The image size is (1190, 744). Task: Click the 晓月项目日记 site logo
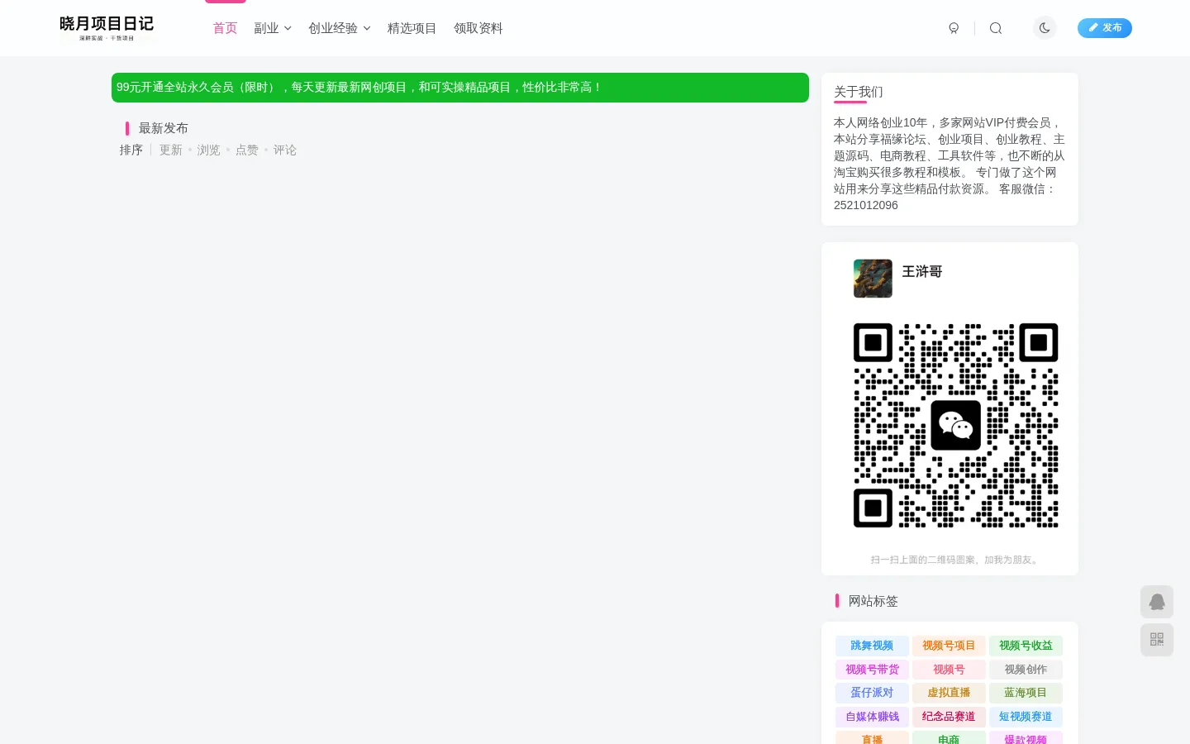pos(107,28)
